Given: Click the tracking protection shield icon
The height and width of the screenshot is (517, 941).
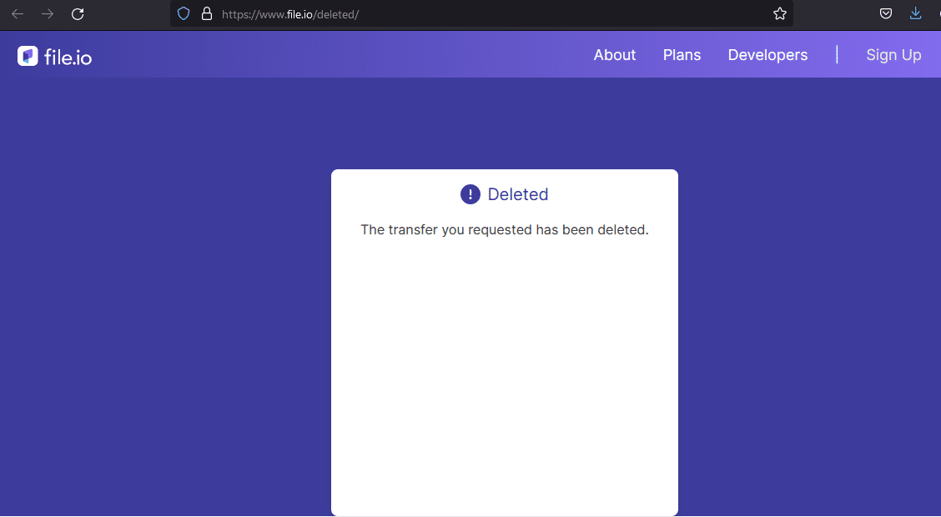Looking at the screenshot, I should point(183,13).
